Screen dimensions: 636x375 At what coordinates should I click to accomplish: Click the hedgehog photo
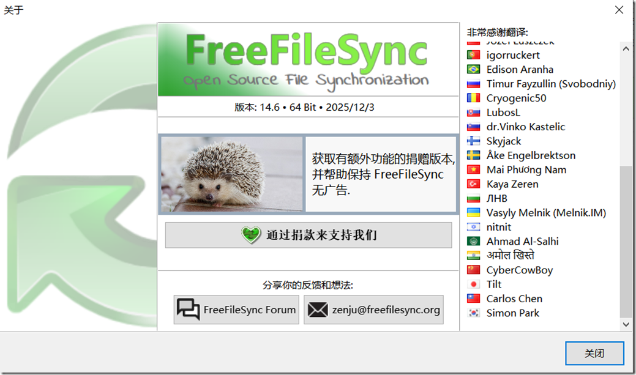click(x=232, y=174)
